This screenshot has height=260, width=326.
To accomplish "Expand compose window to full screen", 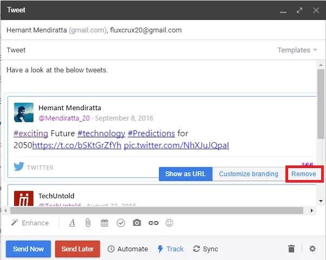I will (299, 10).
